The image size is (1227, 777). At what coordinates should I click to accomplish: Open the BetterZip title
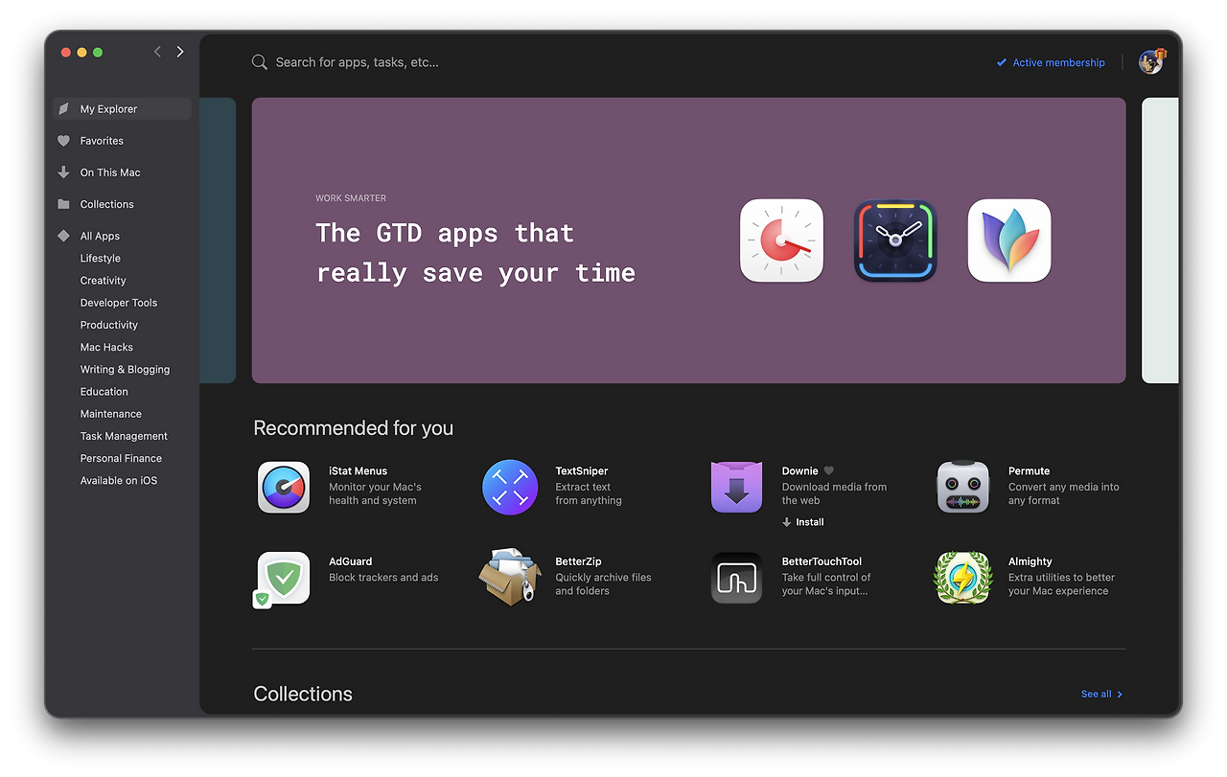tap(578, 561)
